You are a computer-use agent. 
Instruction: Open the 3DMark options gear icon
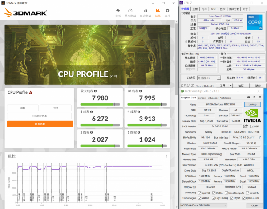[167, 11]
